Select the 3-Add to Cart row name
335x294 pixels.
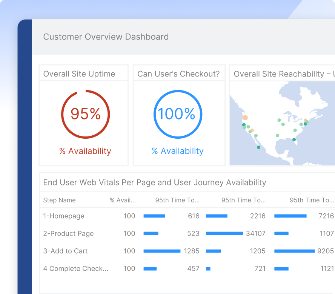pyautogui.click(x=65, y=251)
